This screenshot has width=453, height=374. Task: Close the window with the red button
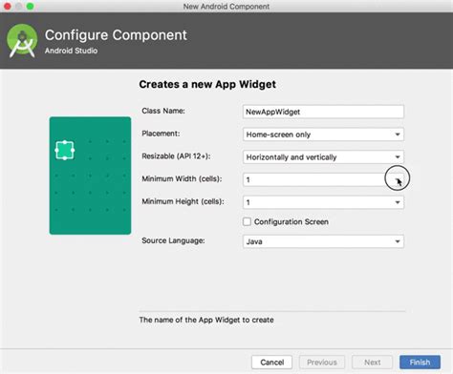coord(8,6)
